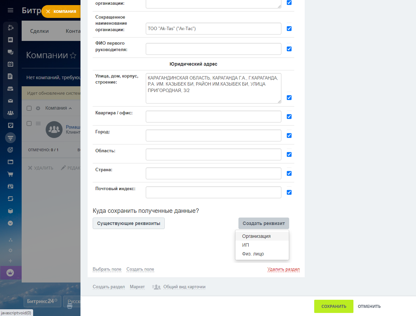This screenshot has width=416, height=316.
Task: Click the Выбрать поле link
Action: pos(107,269)
